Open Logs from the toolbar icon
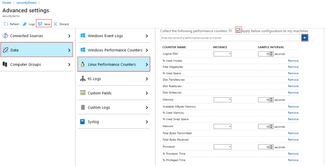Image resolution: width=326 pixels, height=166 pixels. 25,24
